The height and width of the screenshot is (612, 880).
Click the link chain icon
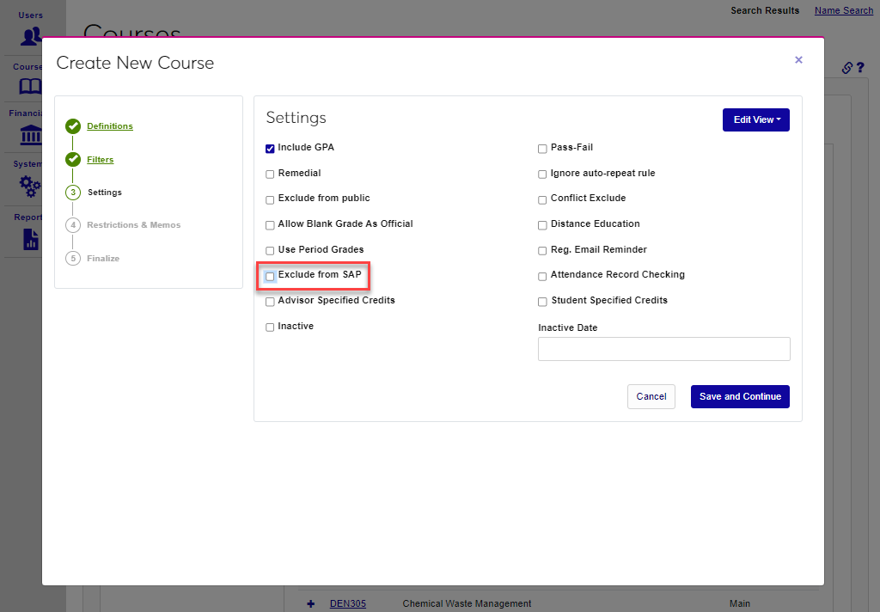846,68
